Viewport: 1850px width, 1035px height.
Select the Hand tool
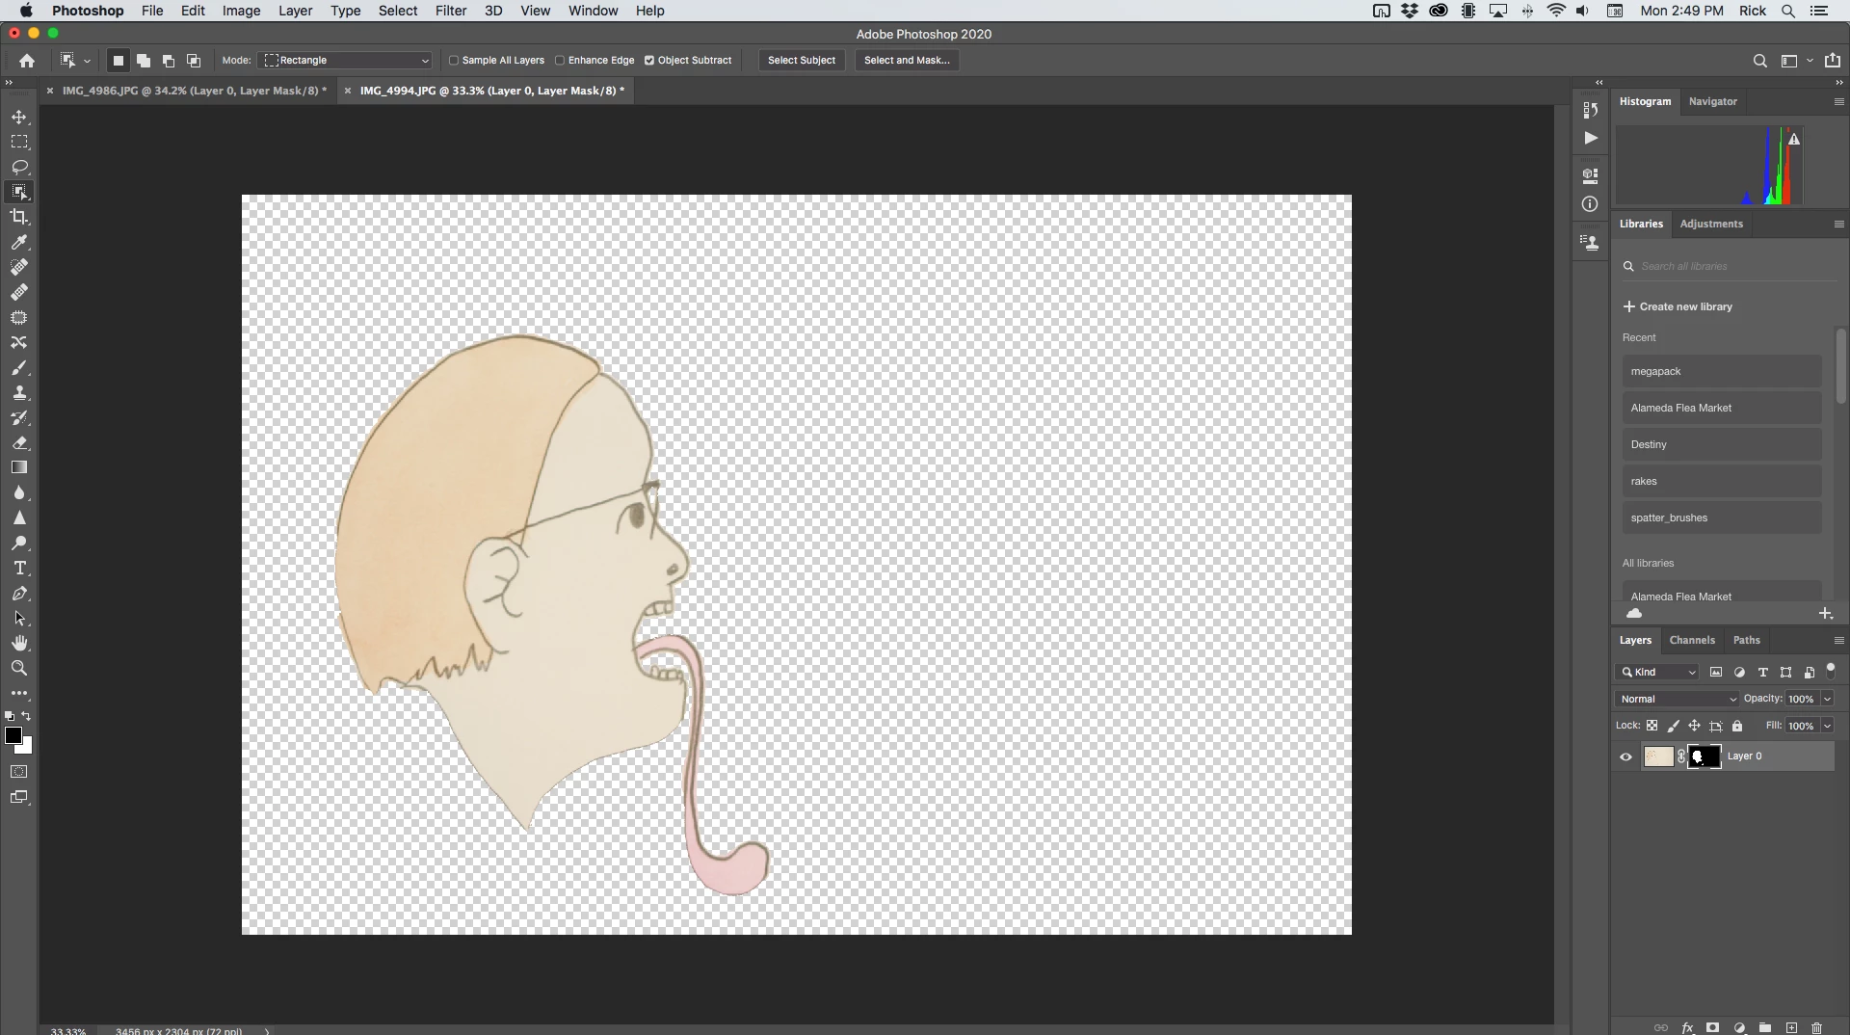click(x=19, y=643)
